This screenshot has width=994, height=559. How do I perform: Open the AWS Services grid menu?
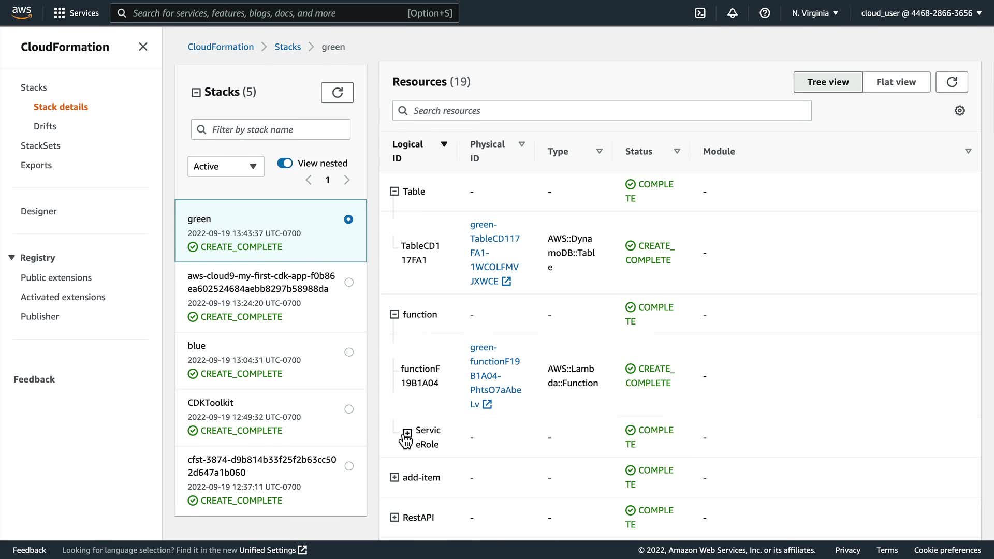click(76, 13)
